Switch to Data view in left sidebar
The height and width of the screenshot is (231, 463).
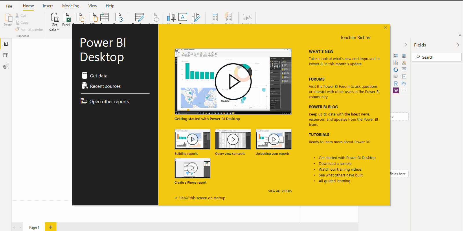6,55
